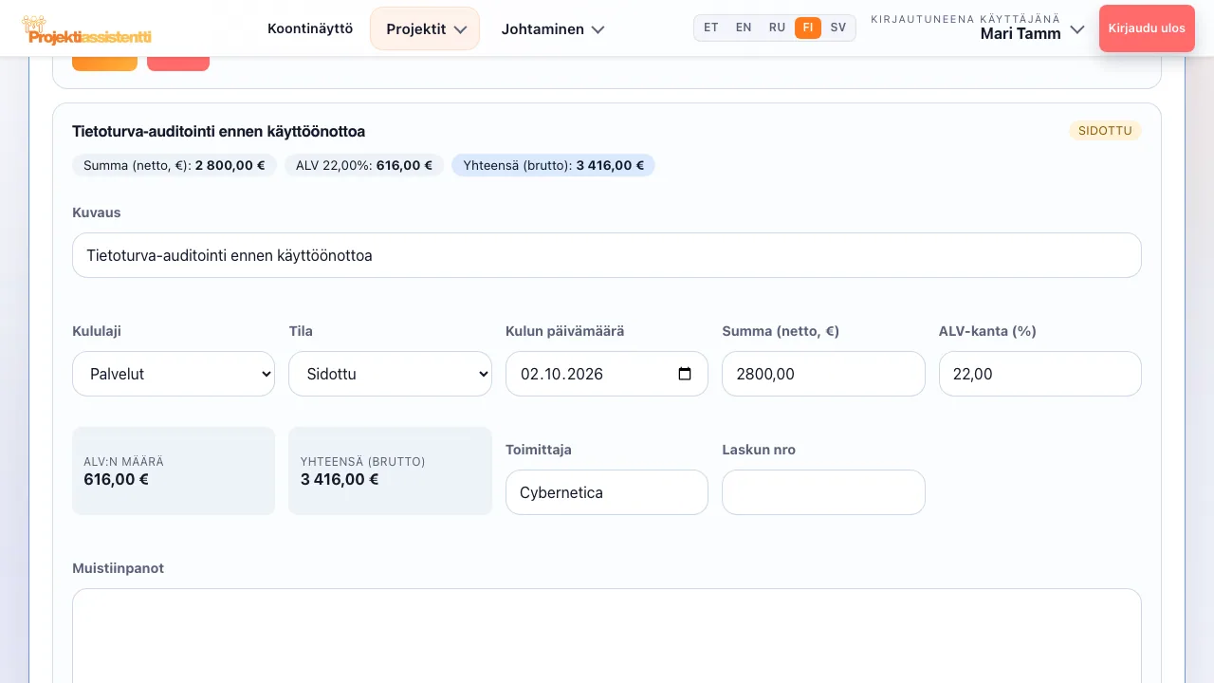Click the orange button above the expense card

click(x=104, y=63)
